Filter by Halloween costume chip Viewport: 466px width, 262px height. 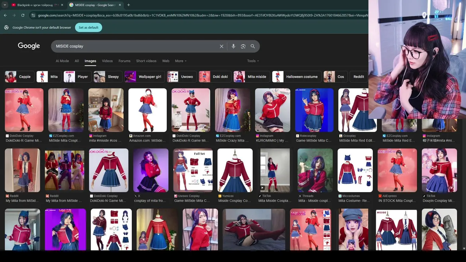(297, 77)
